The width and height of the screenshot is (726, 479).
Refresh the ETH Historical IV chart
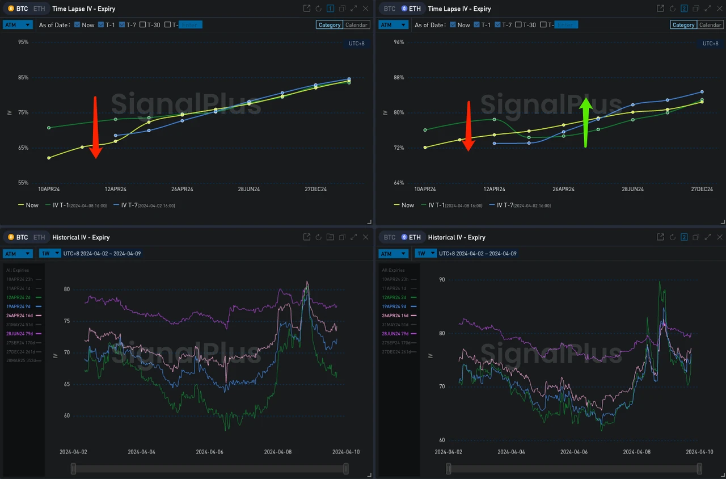coord(672,237)
